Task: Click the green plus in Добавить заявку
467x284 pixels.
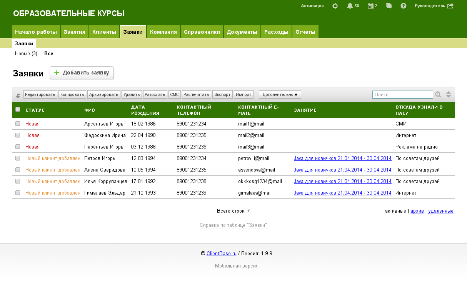Action: point(57,73)
